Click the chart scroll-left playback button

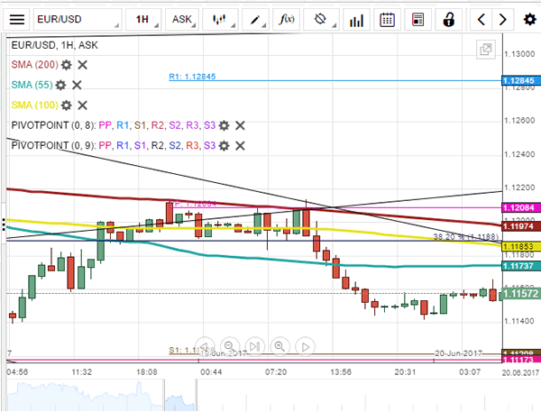click(205, 347)
